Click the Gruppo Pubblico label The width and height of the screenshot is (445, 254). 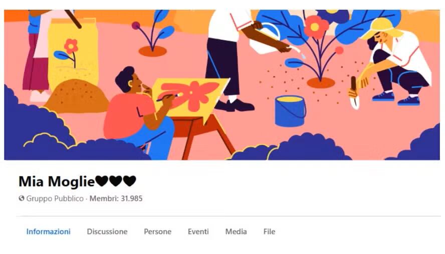[x=55, y=198]
